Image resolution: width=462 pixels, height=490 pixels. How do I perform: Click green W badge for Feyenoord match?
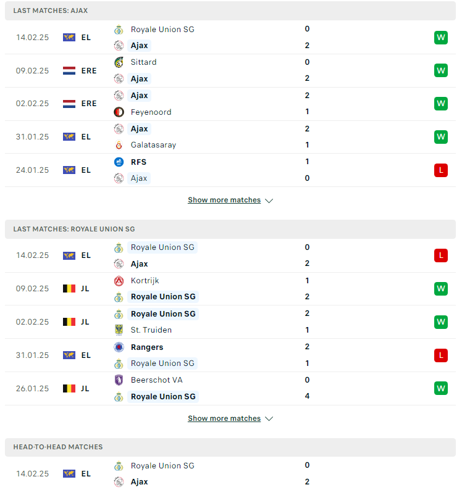pyautogui.click(x=441, y=104)
